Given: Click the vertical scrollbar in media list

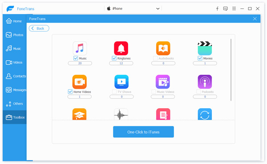Looking at the screenshot, I should tap(231, 70).
